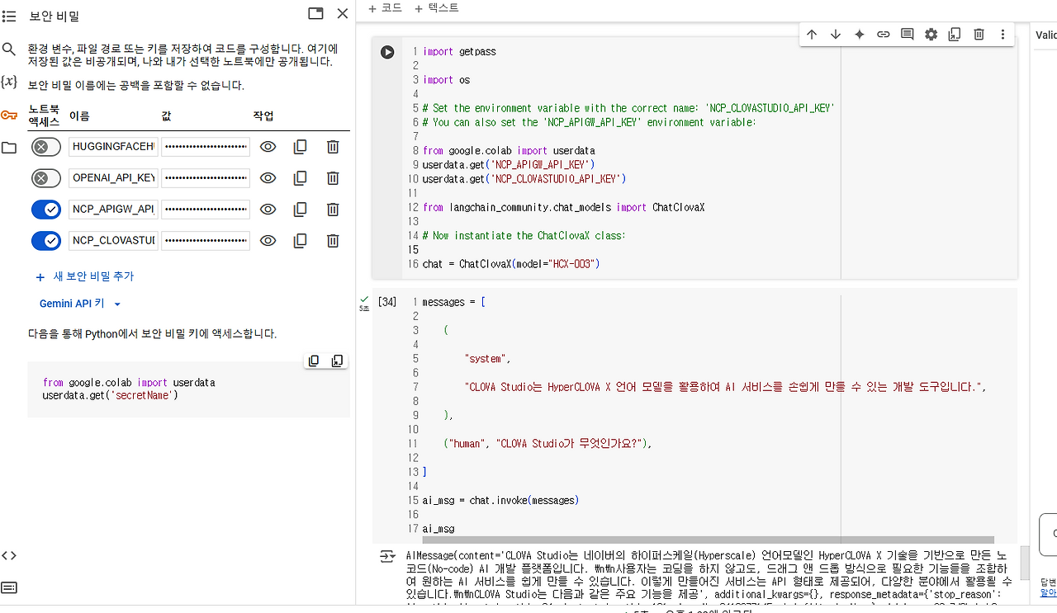Move the code cell up
This screenshot has width=1057, height=613.
pyautogui.click(x=812, y=34)
